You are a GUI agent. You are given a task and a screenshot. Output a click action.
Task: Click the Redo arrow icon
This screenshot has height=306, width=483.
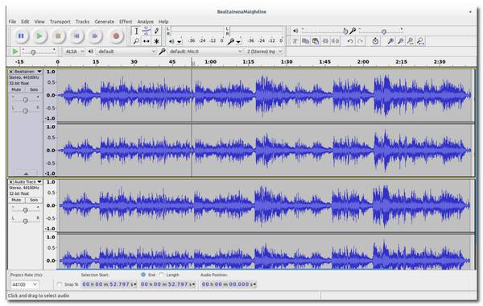tap(360, 41)
